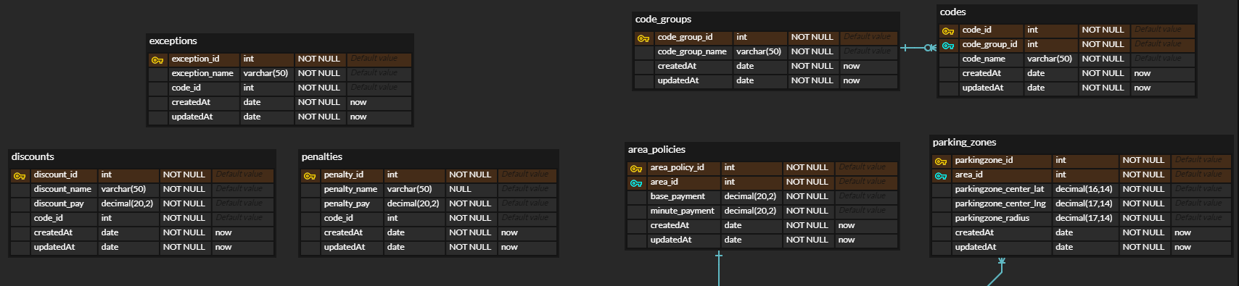Image resolution: width=1239 pixels, height=286 pixels.
Task: Click the yellow key icon of code_id in codes
Action: point(948,31)
